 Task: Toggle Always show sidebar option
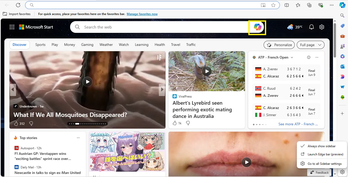tap(321, 146)
